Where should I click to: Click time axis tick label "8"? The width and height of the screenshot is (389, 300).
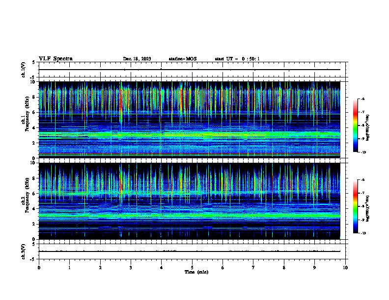[284, 268]
